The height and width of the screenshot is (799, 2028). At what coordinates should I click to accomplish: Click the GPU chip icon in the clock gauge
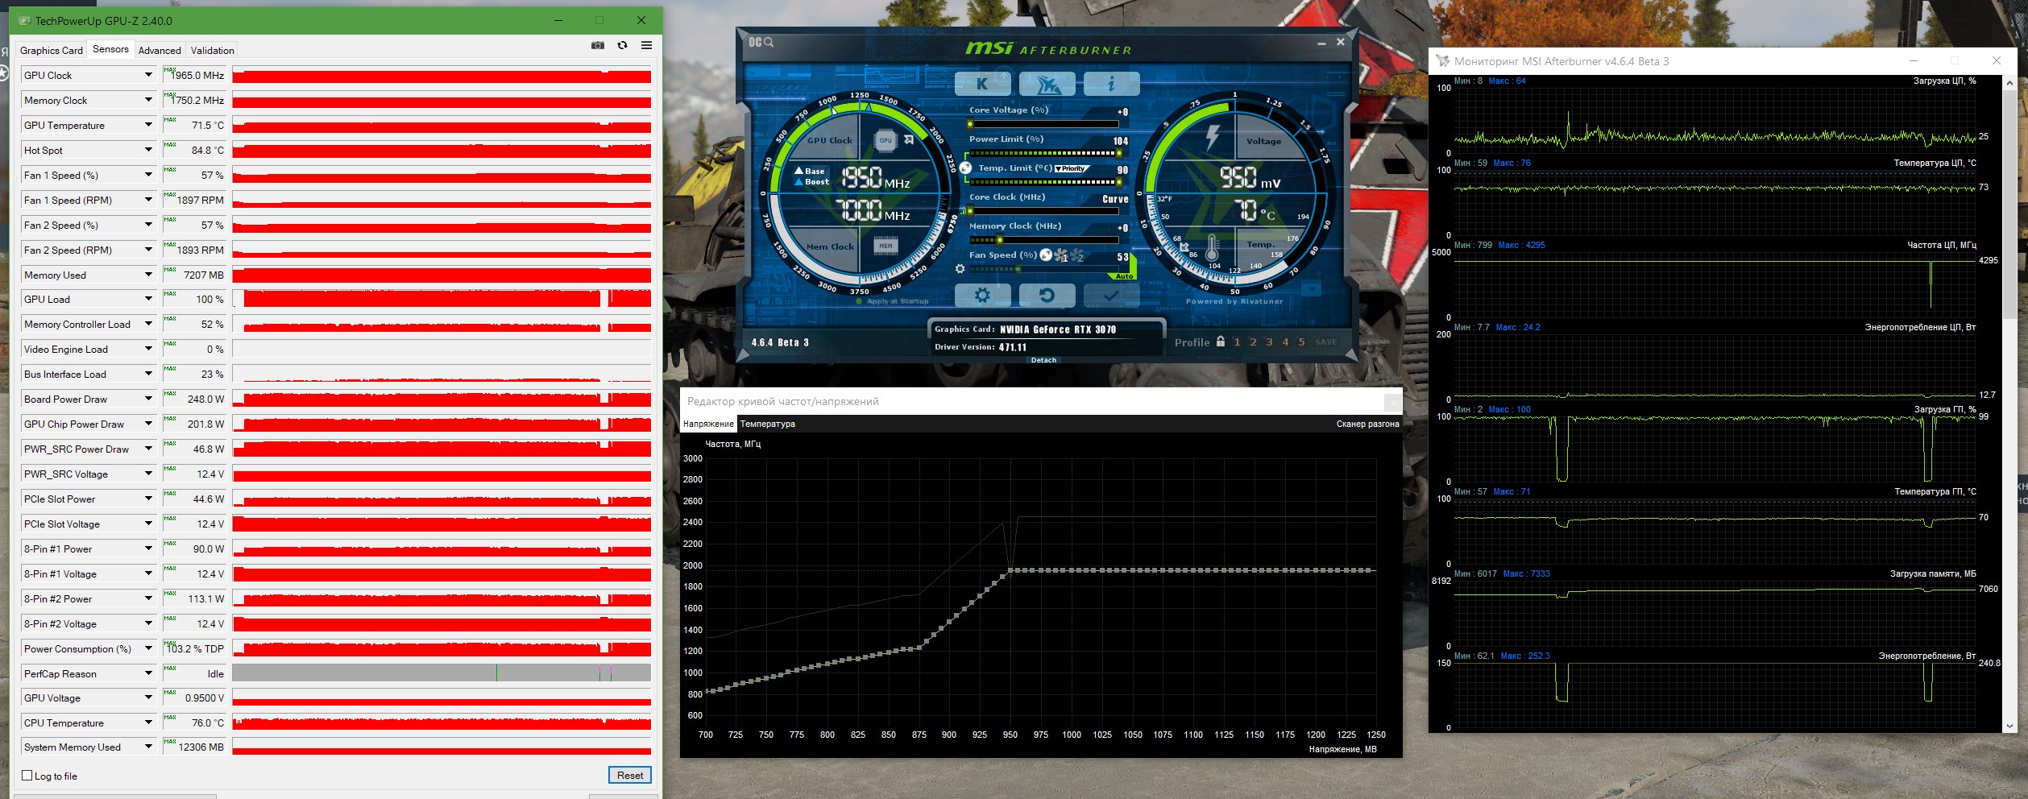tap(885, 140)
